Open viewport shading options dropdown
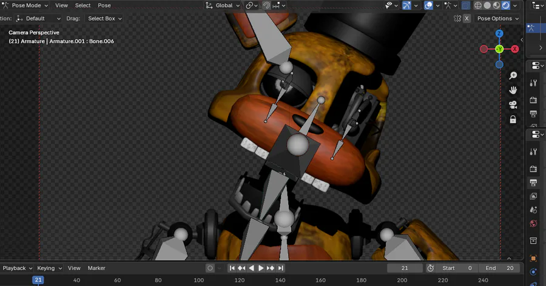Viewport: 546px width, 286px height. click(515, 5)
